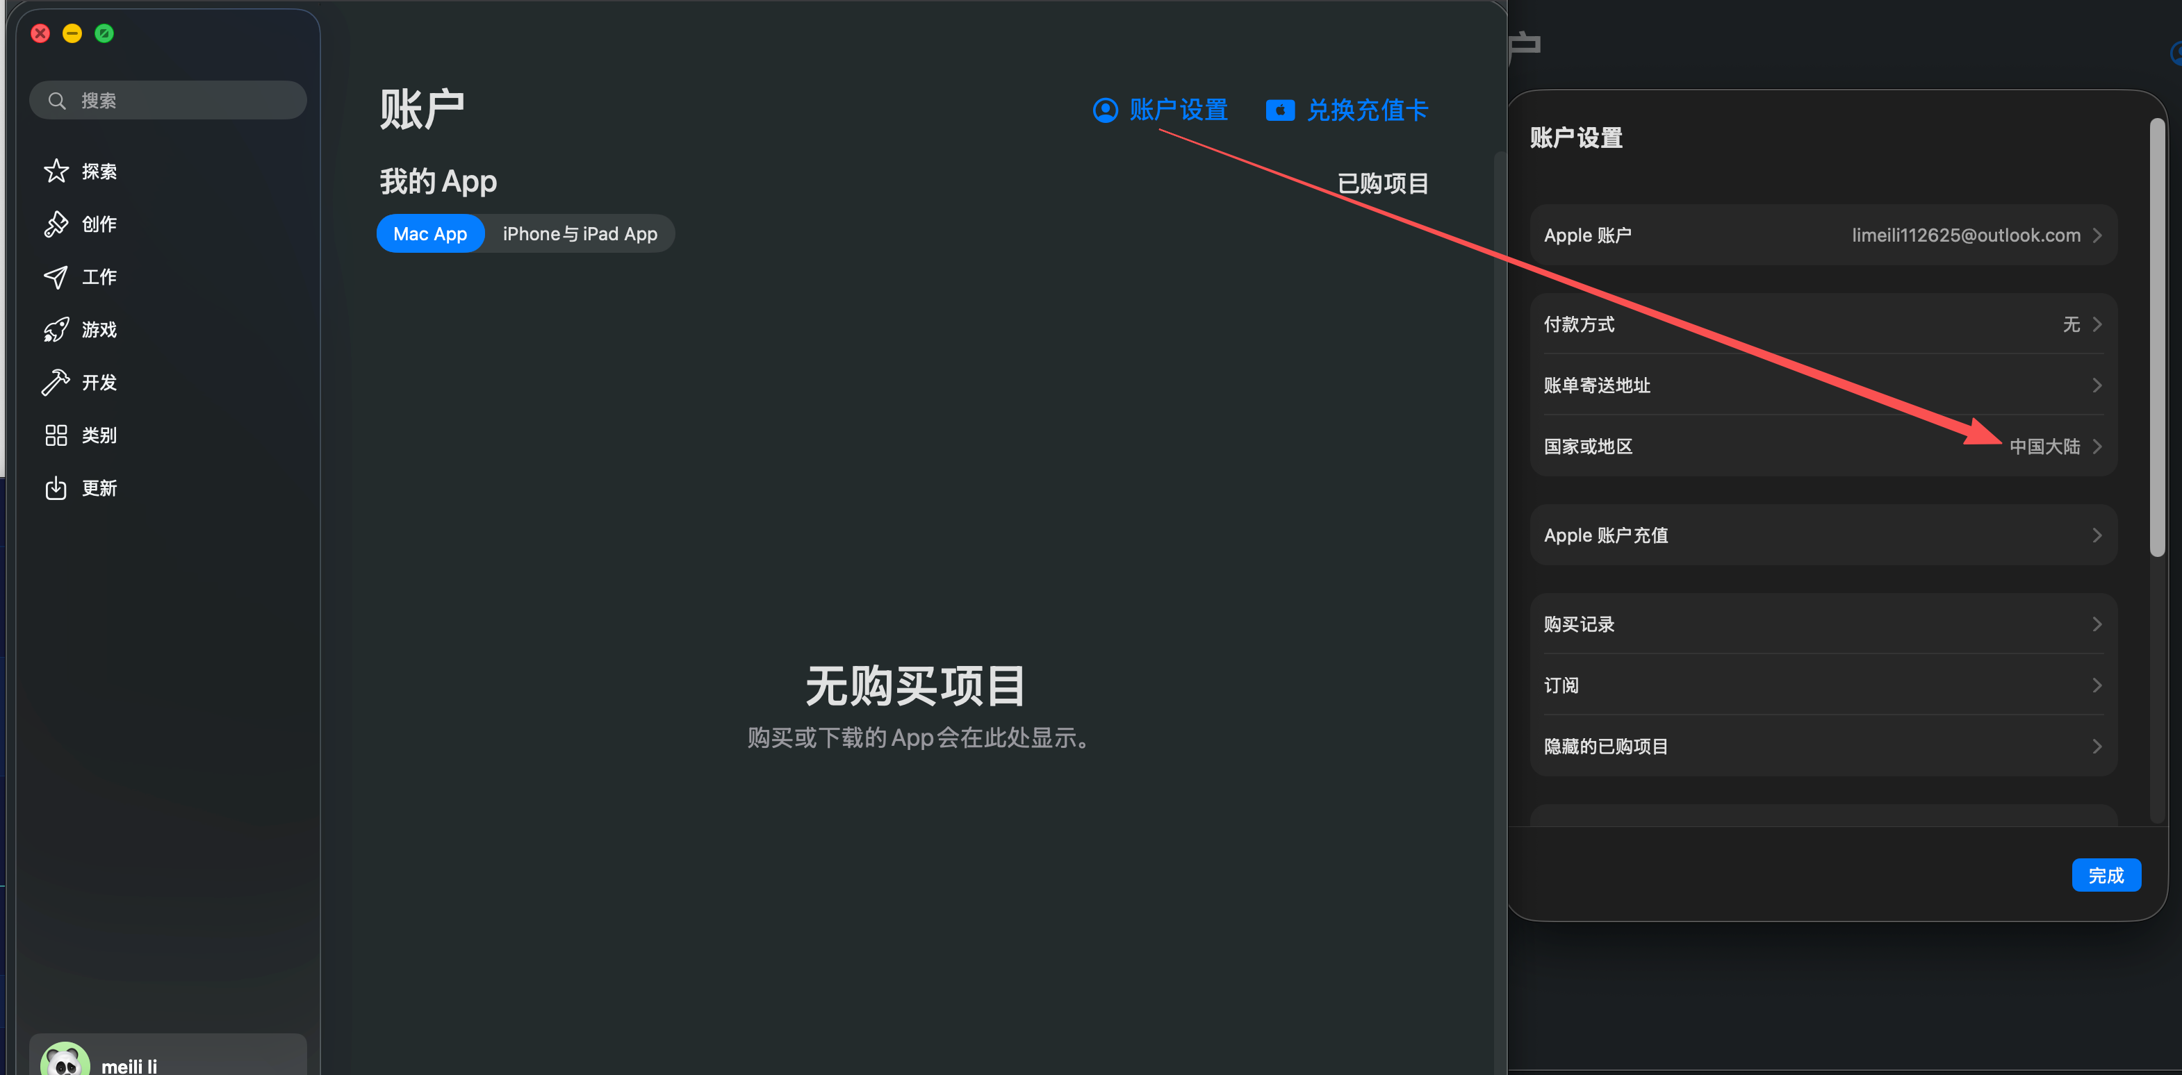Open 开发 in the sidebar
The image size is (2182, 1075).
(x=99, y=383)
